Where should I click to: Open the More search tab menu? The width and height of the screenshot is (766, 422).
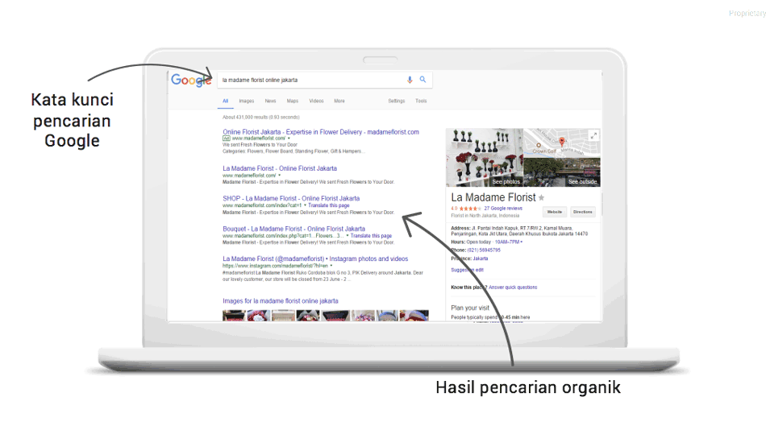[339, 101]
